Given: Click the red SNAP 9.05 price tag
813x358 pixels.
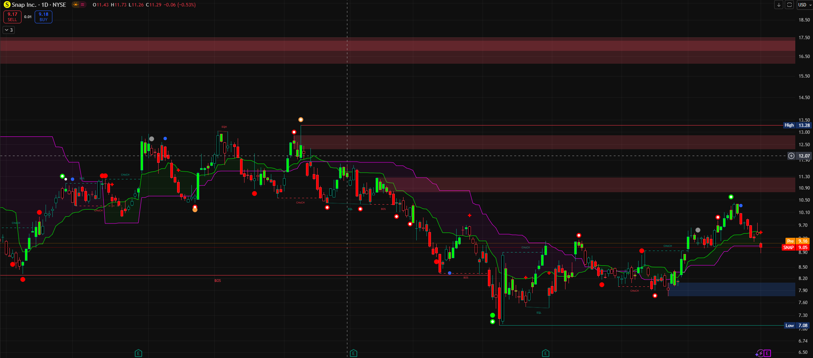Looking at the screenshot, I should [x=795, y=248].
